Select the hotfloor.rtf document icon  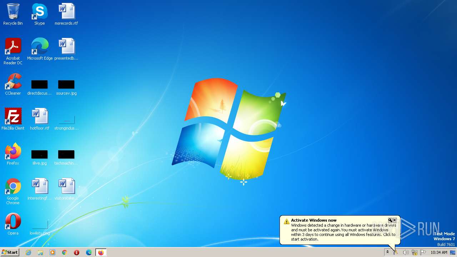(x=40, y=119)
